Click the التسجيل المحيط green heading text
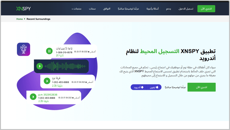The height and width of the screenshot is (130, 230). [160, 51]
